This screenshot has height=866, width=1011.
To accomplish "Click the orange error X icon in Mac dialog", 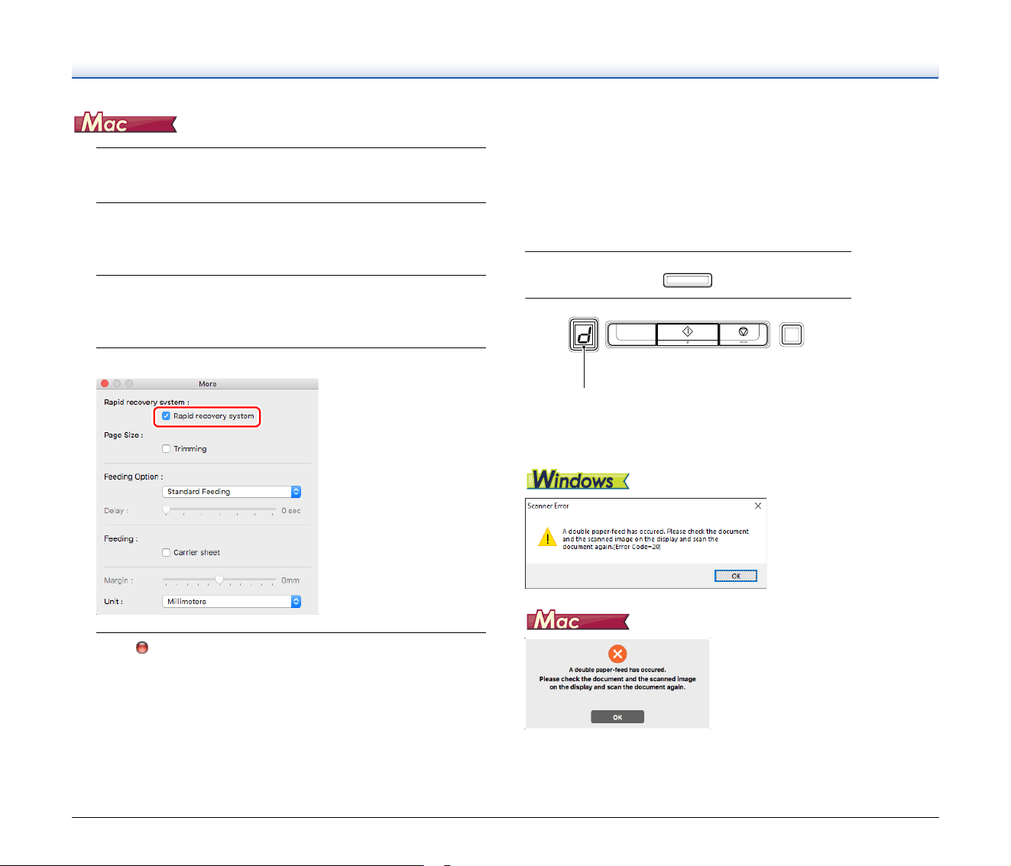I will (617, 654).
